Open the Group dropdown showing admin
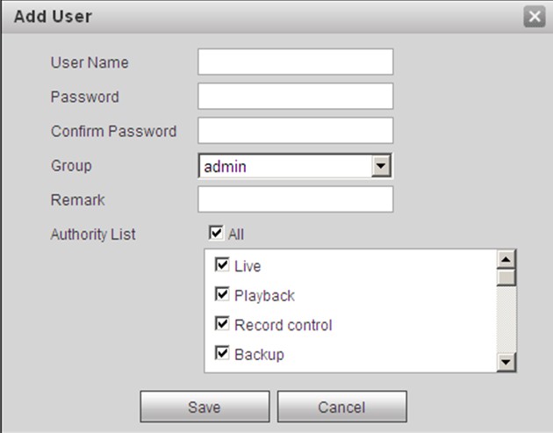The height and width of the screenshot is (433, 553). (x=285, y=165)
